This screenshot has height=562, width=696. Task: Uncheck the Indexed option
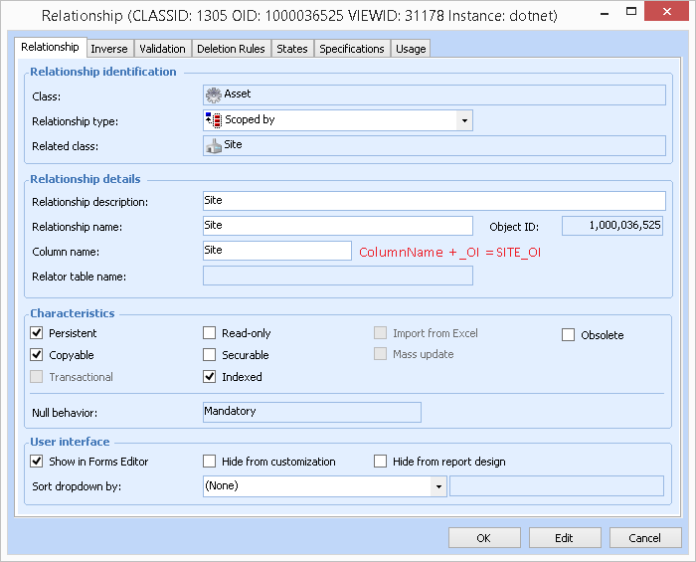point(210,377)
